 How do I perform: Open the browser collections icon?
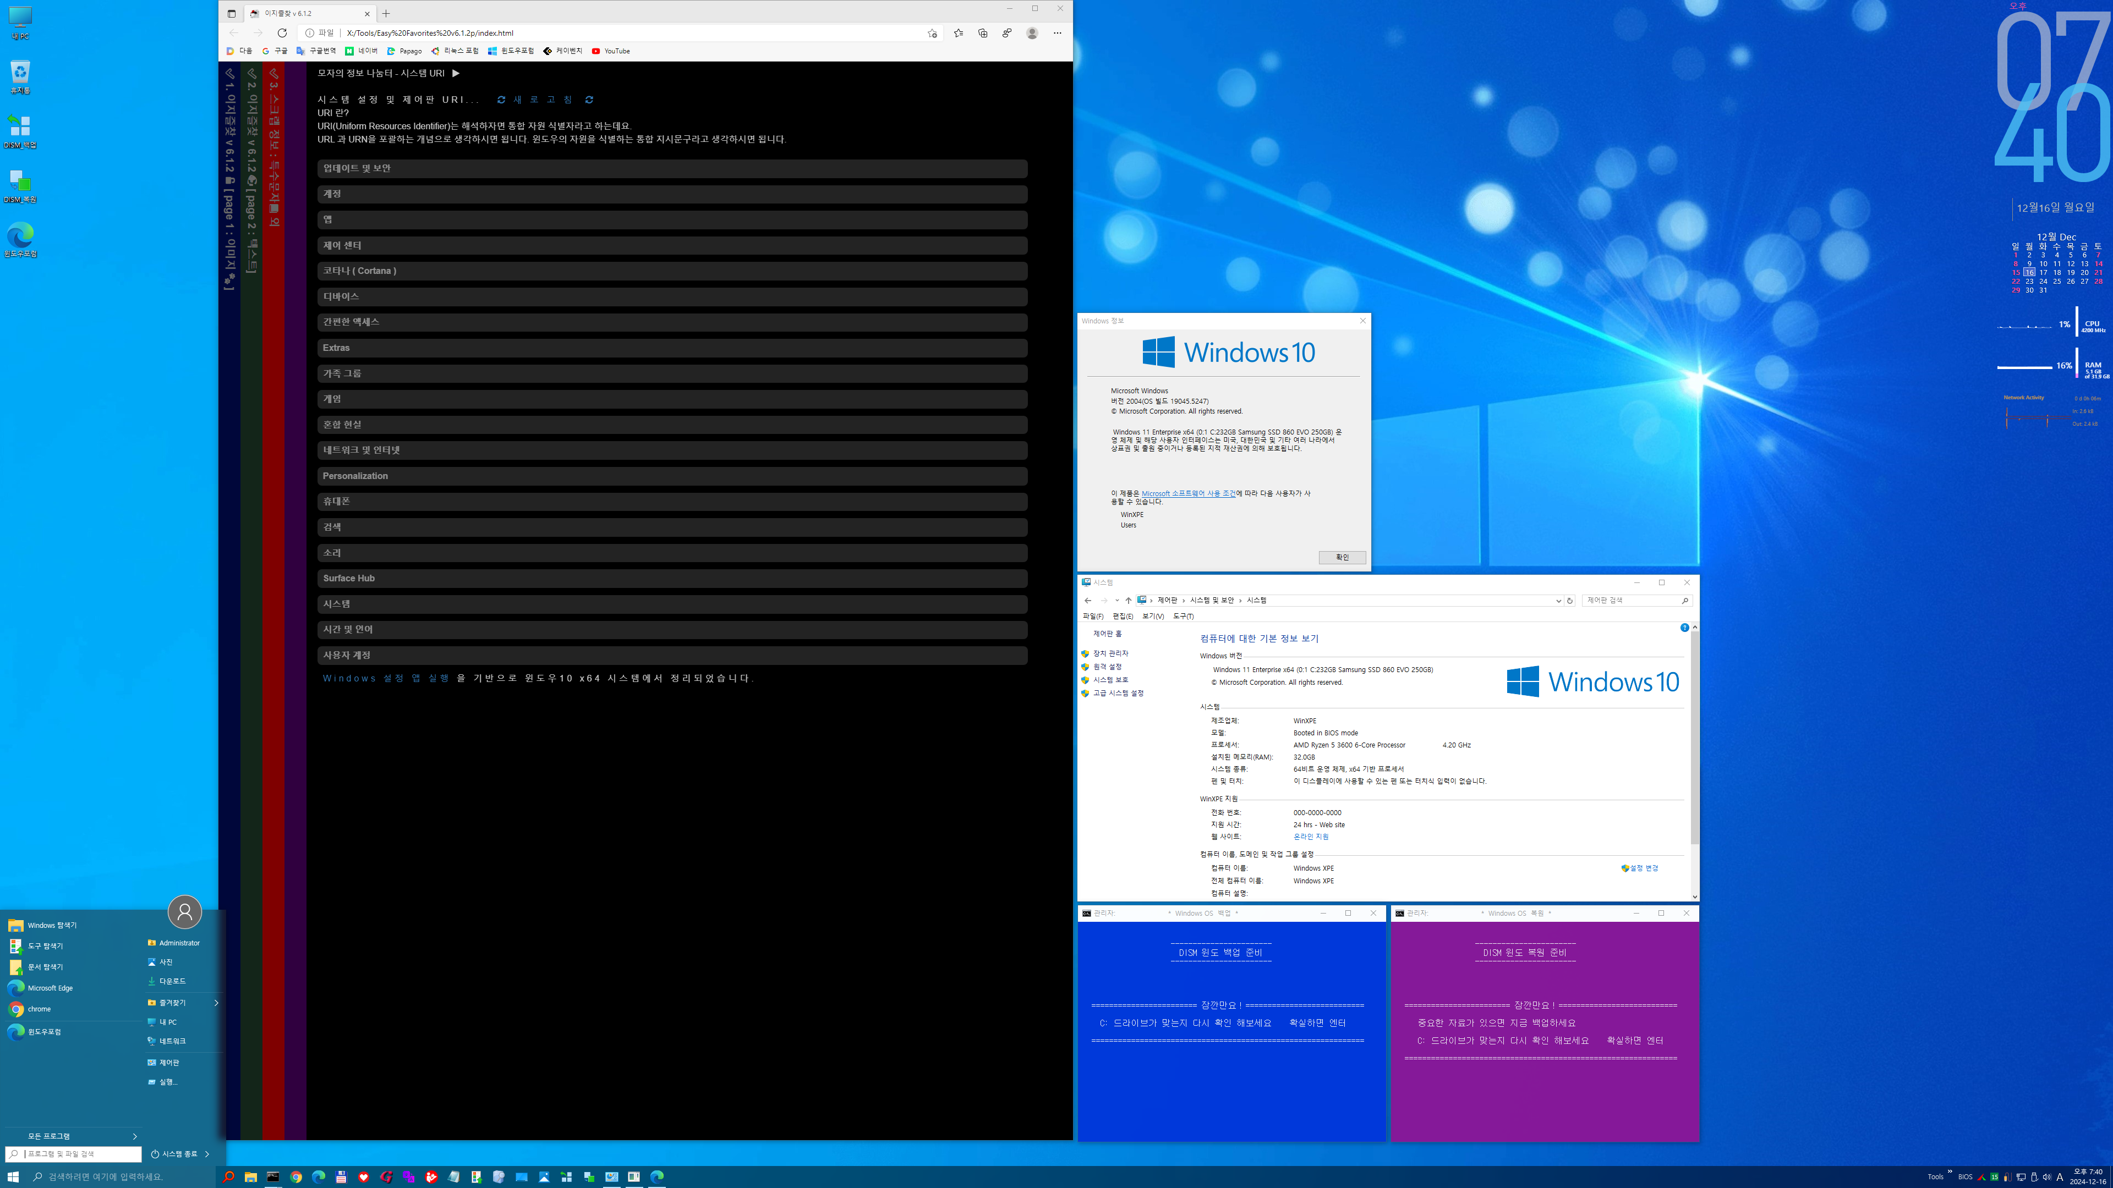click(983, 33)
